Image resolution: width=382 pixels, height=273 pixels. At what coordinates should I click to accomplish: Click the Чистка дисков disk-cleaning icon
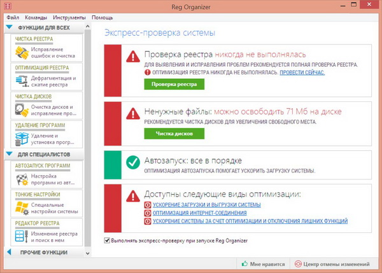click(x=22, y=110)
